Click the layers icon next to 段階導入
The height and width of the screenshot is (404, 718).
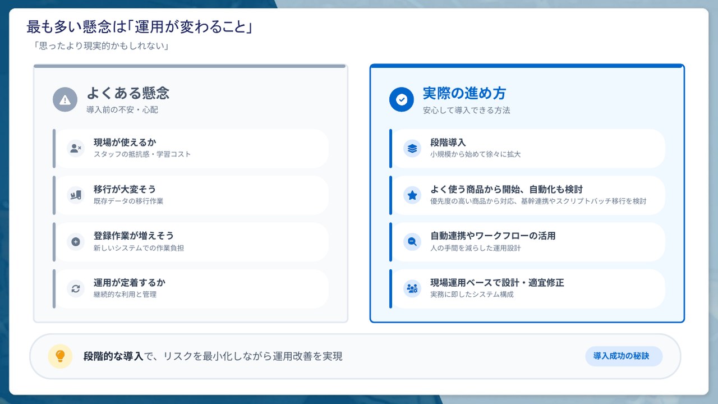pos(412,148)
